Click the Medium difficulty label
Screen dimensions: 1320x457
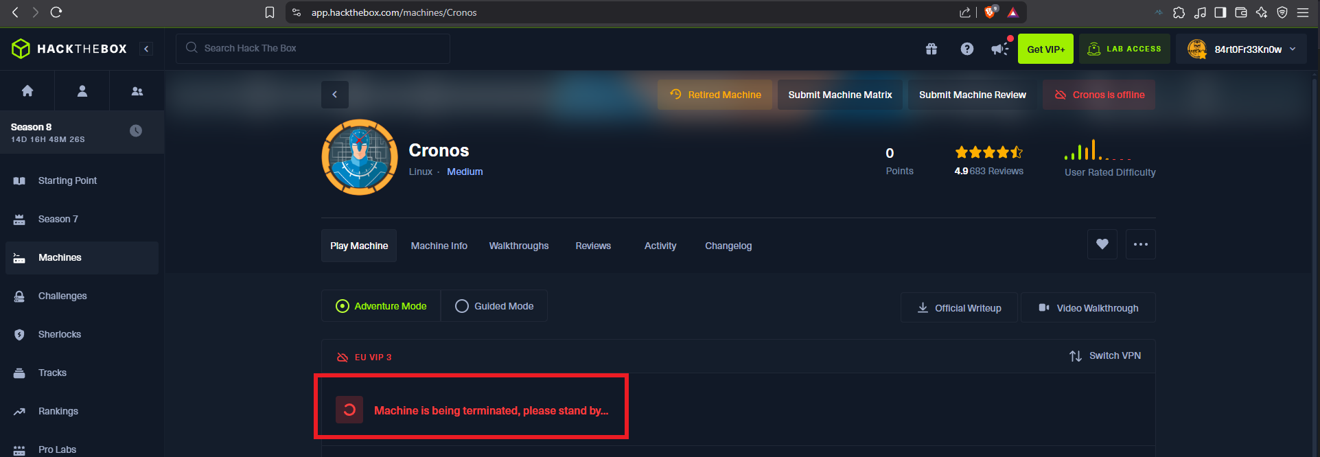coord(465,172)
